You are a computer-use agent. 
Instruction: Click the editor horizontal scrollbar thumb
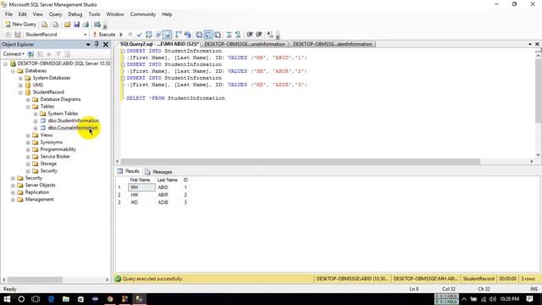point(301,162)
